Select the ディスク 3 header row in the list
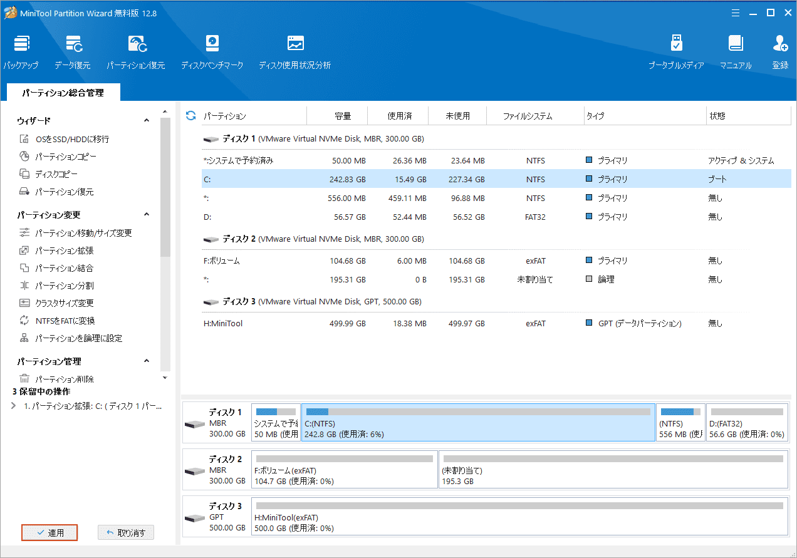Screen dimensions: 797x558 point(496,302)
